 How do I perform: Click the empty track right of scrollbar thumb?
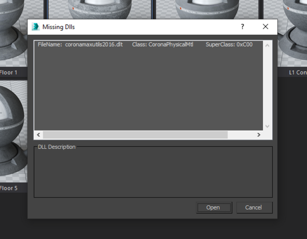[x=241, y=135]
